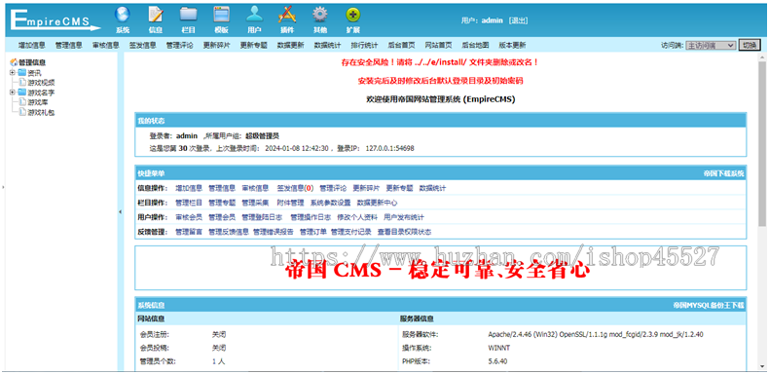Open the 附件管理 quick link
Viewport: 769px width, 374px height.
290,203
